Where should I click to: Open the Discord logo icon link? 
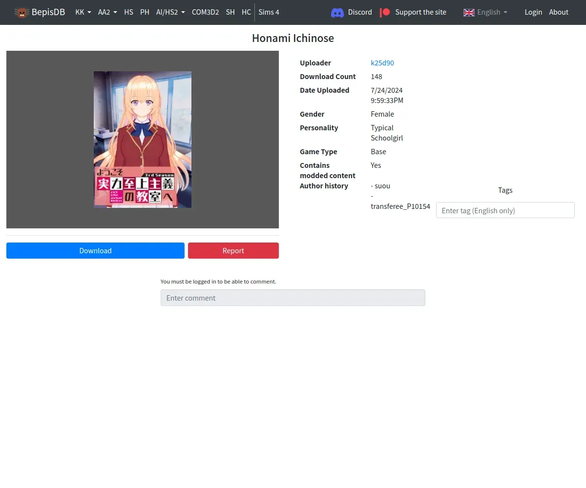point(337,13)
